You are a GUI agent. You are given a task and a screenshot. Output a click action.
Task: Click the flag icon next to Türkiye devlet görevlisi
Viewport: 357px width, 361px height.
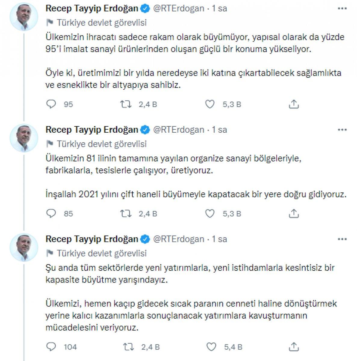click(50, 22)
